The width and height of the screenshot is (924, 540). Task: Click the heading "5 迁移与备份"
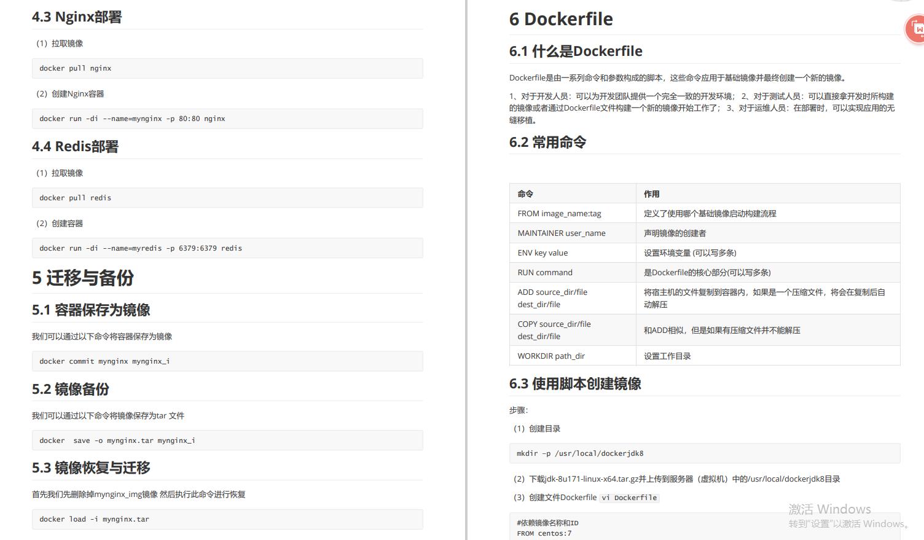click(x=83, y=278)
